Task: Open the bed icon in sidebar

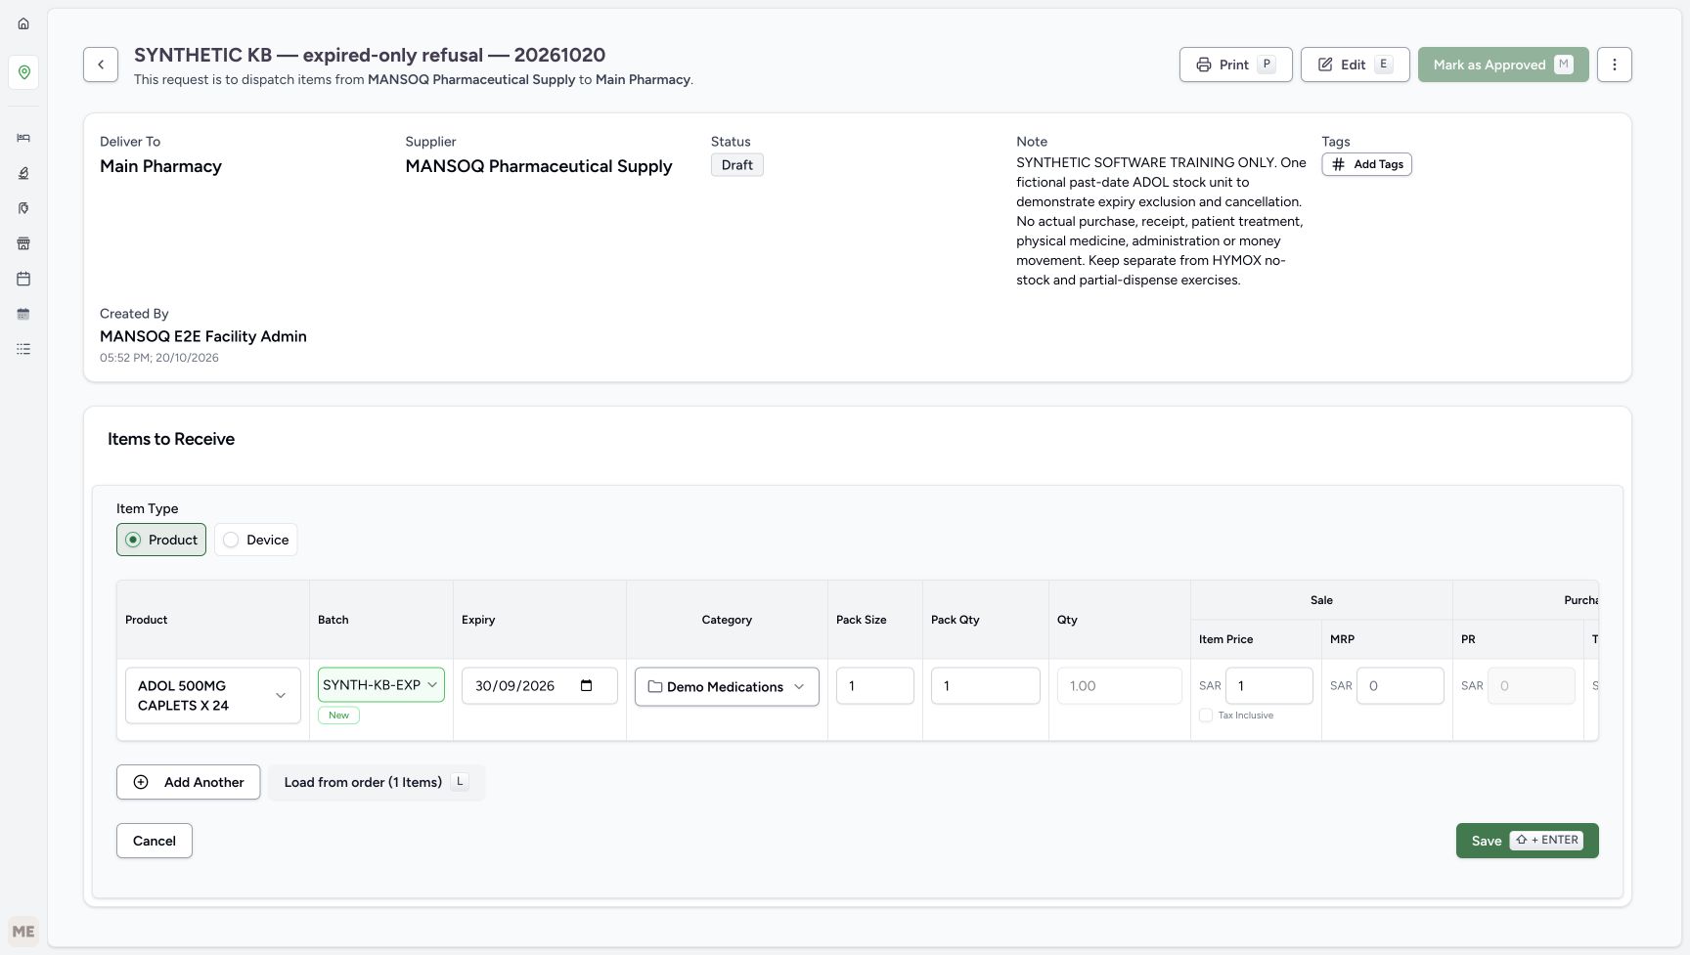Action: pos(23,138)
